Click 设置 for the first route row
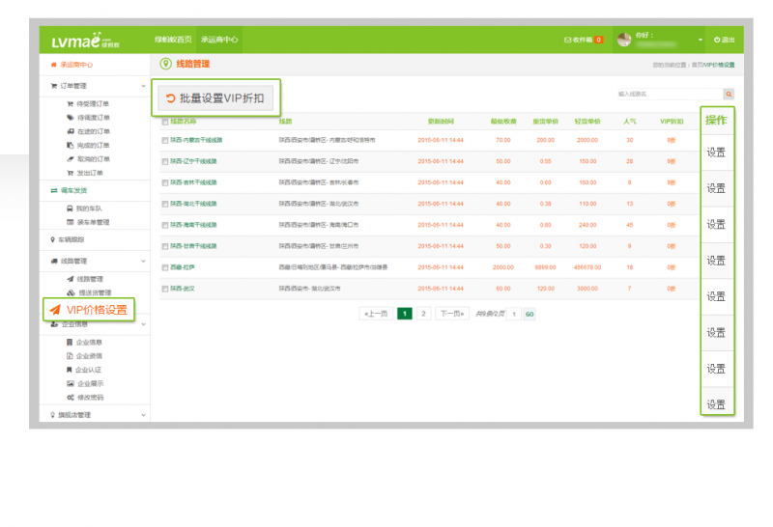The height and width of the screenshot is (527, 773). click(x=716, y=153)
